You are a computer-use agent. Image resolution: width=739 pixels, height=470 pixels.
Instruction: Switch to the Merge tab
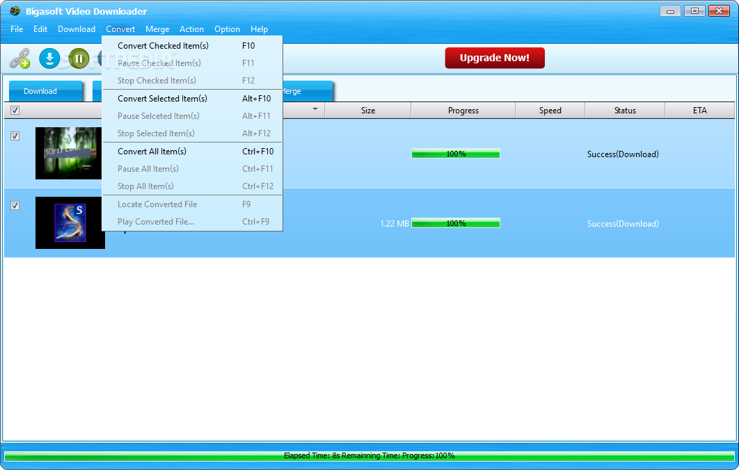308,91
